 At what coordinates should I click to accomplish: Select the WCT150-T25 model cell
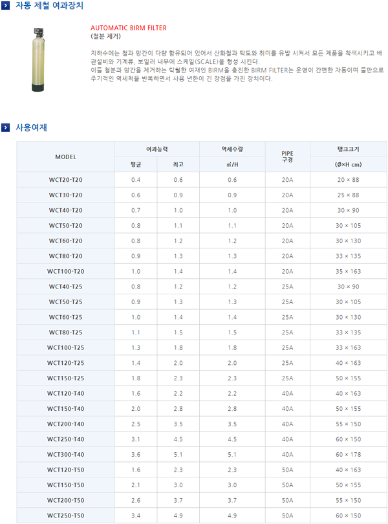65,378
